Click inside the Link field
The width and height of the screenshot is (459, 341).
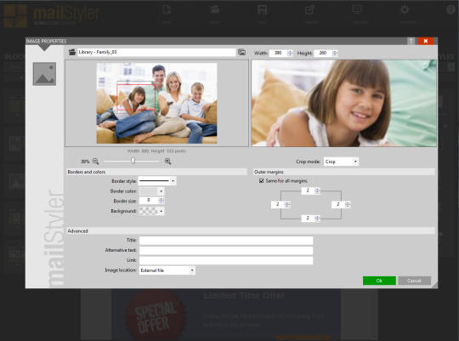click(226, 260)
